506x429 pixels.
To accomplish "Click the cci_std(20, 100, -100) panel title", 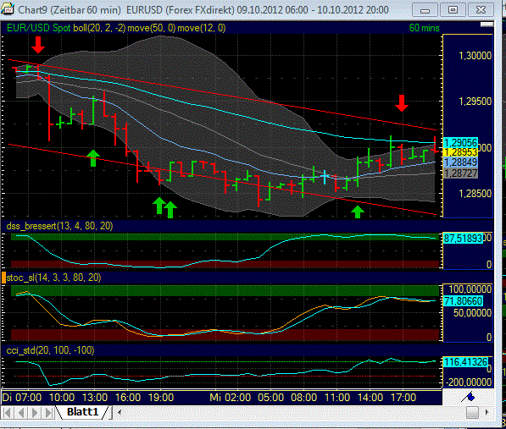I will click(50, 350).
